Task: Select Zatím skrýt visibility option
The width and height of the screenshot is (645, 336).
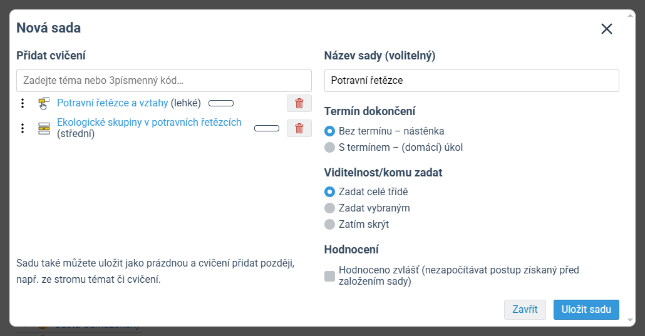Action: [329, 224]
